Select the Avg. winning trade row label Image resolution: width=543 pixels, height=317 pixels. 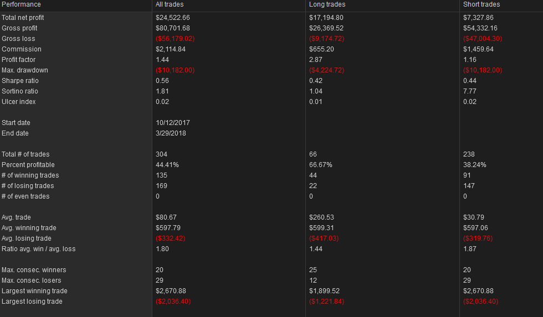pos(29,228)
